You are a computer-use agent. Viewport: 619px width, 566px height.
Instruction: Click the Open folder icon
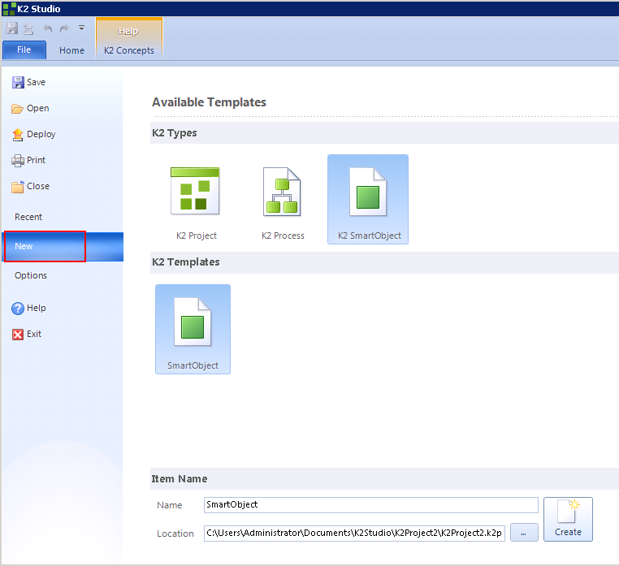pos(17,109)
